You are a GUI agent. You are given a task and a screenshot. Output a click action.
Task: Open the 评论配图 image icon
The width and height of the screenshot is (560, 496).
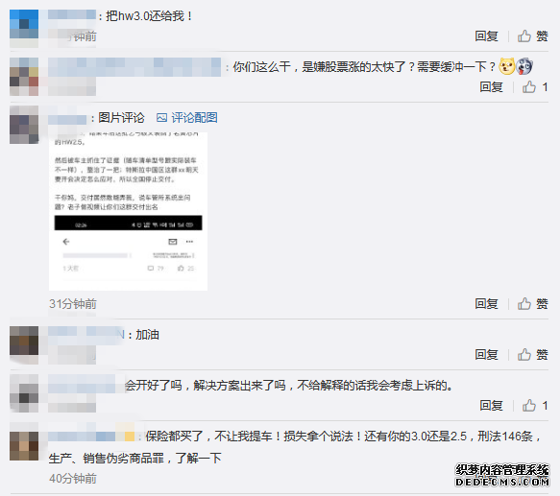161,117
